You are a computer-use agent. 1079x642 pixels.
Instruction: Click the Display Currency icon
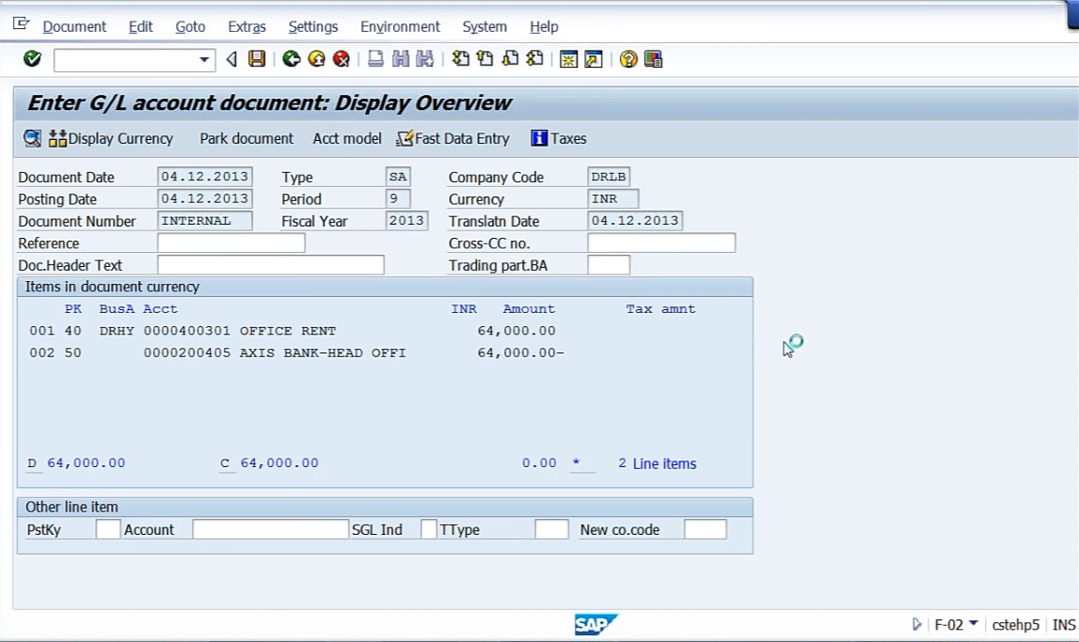[57, 139]
